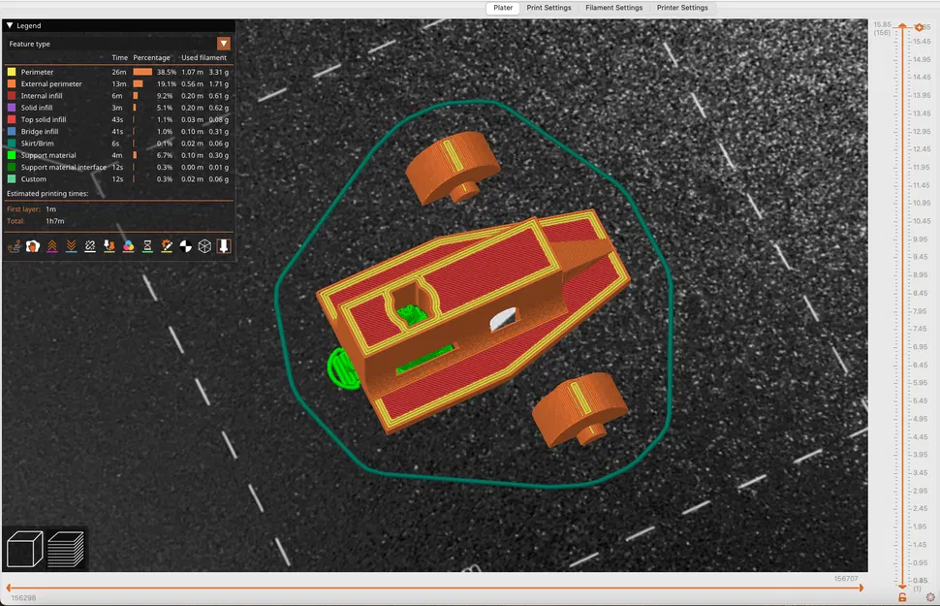Image resolution: width=940 pixels, height=606 pixels.
Task: Click the 9.95 tick on layer ruler
Action: pos(920,239)
